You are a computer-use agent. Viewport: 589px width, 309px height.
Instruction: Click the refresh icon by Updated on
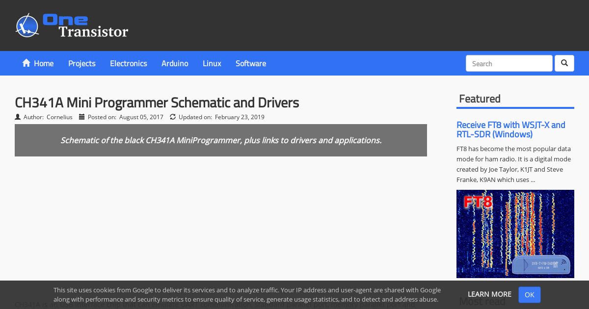[173, 117]
